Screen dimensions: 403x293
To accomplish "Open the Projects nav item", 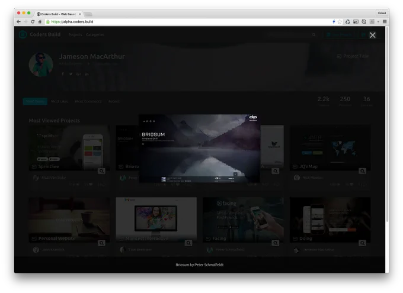I will click(x=75, y=35).
